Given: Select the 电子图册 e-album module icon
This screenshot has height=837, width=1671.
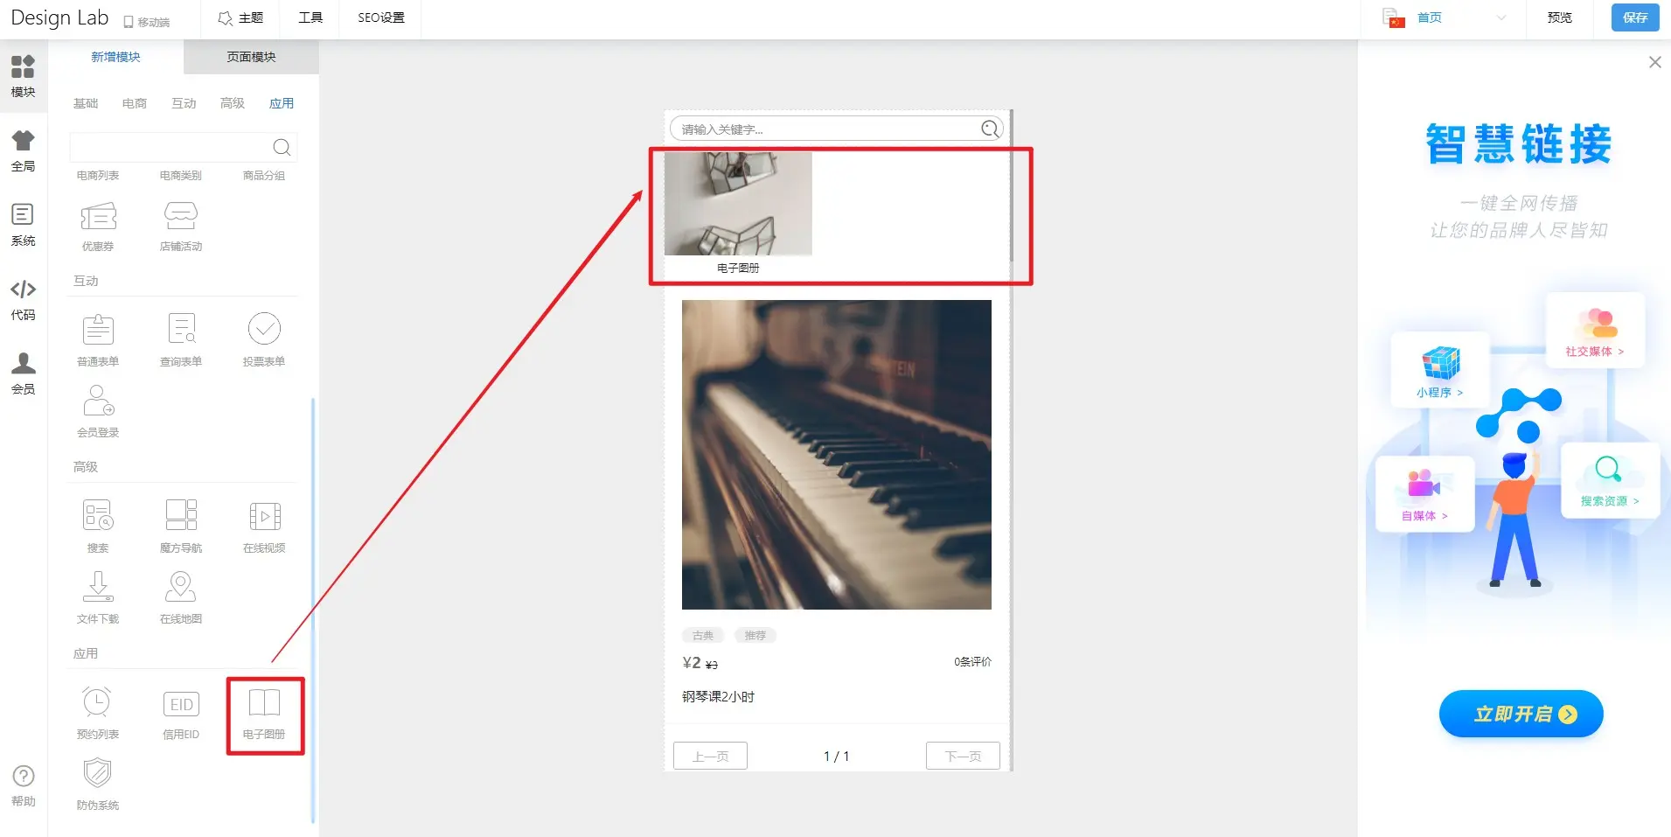Looking at the screenshot, I should [264, 713].
